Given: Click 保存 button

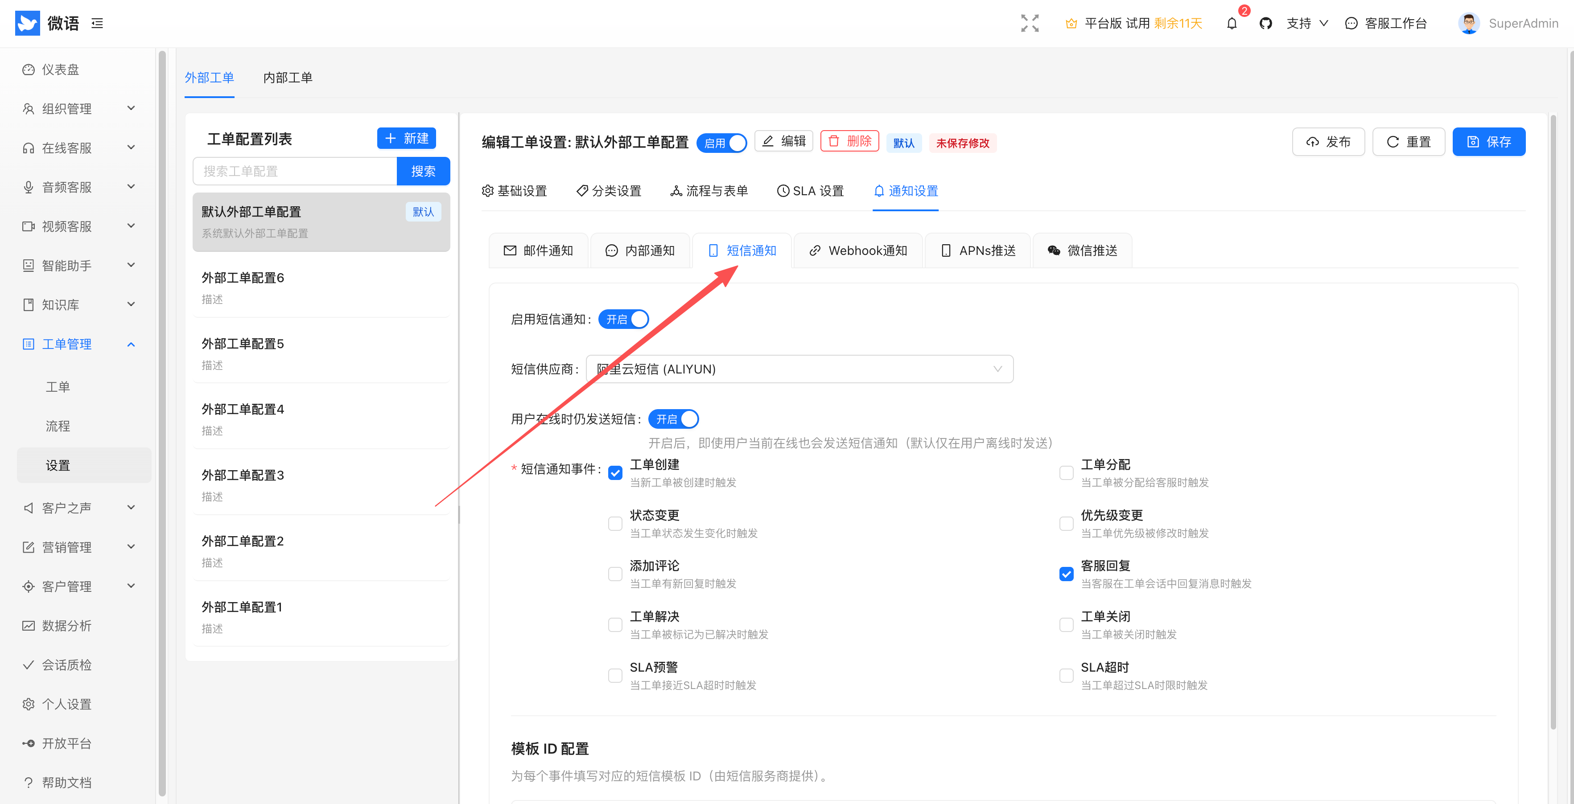Looking at the screenshot, I should click(x=1488, y=142).
